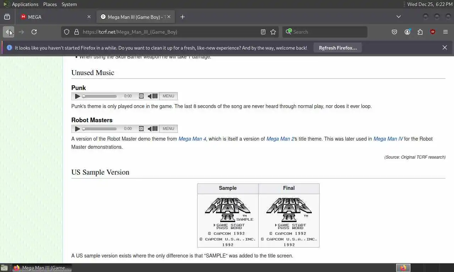
Task: Toggle captions on Robot Masters player
Action: click(x=141, y=129)
